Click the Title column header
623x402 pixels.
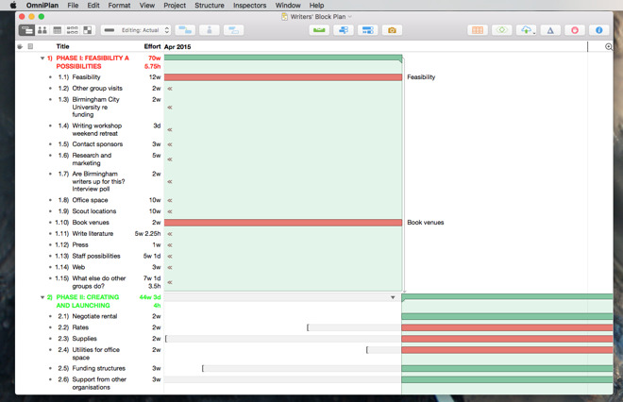tap(62, 46)
